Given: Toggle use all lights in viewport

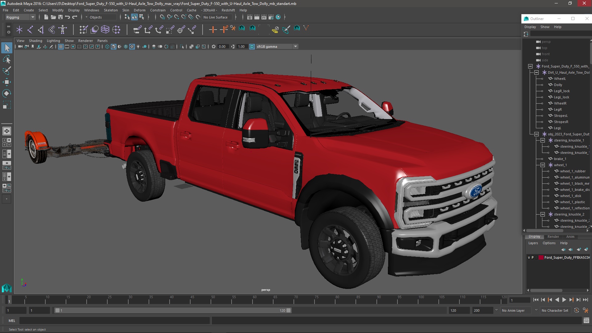Looking at the screenshot, I should (138, 47).
